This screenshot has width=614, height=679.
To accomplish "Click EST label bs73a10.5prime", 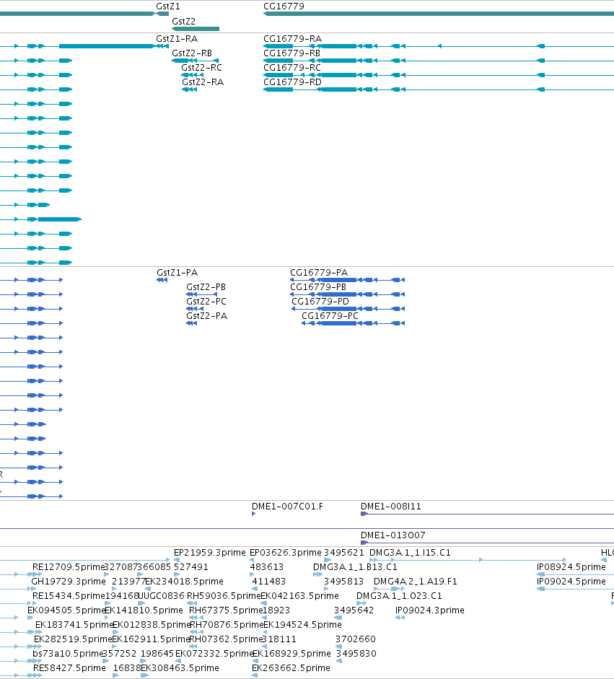I will pos(68,654).
